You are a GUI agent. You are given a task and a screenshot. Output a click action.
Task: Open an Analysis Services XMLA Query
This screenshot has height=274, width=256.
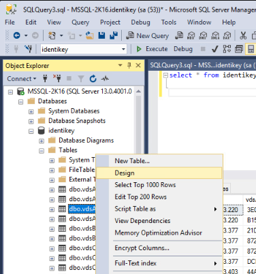(x=215, y=35)
